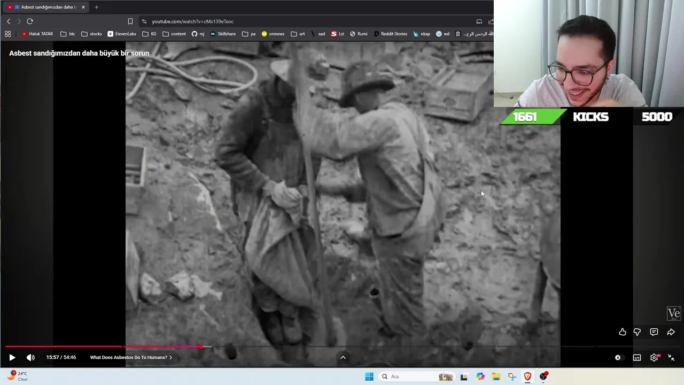Reload the current page
The height and width of the screenshot is (385, 684).
point(30,21)
